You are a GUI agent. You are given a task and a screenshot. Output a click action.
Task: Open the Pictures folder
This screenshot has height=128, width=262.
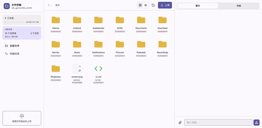click(120, 44)
